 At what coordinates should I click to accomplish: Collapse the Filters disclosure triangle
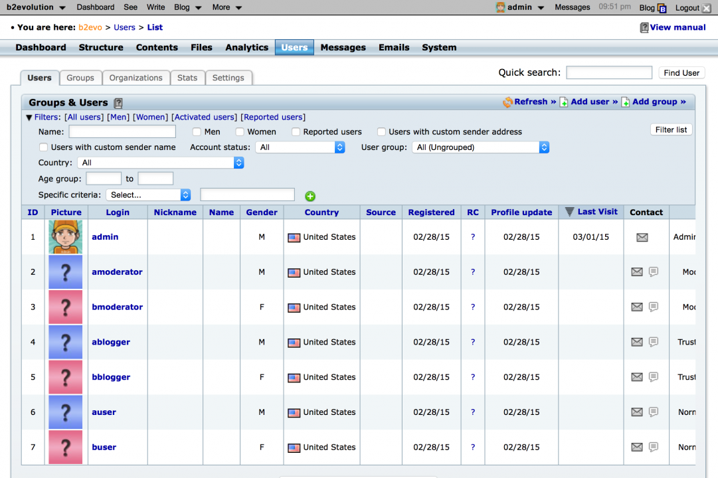coord(29,118)
